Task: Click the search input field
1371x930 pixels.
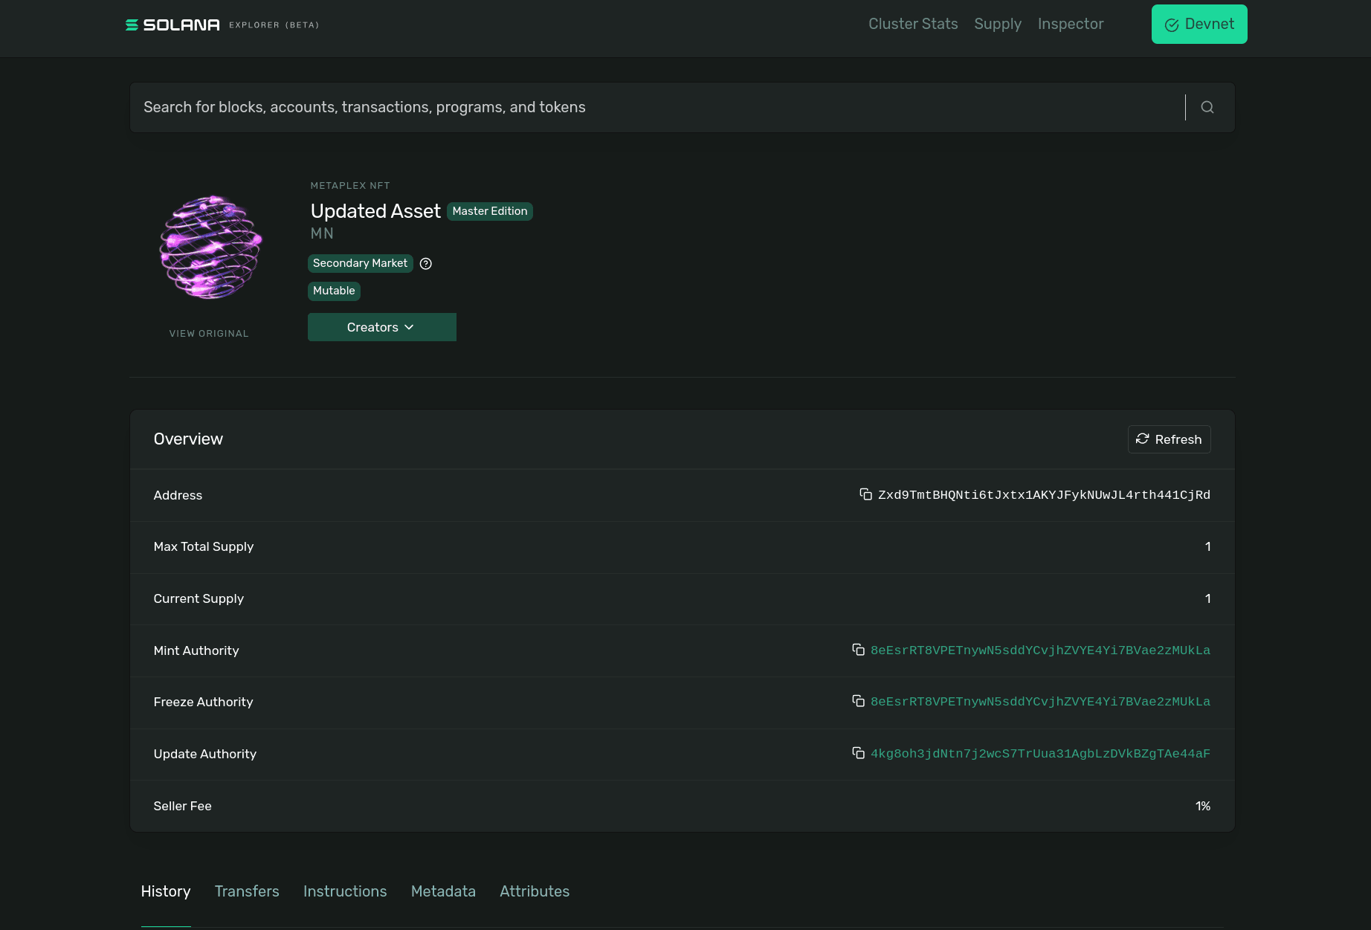Action: pos(520,107)
